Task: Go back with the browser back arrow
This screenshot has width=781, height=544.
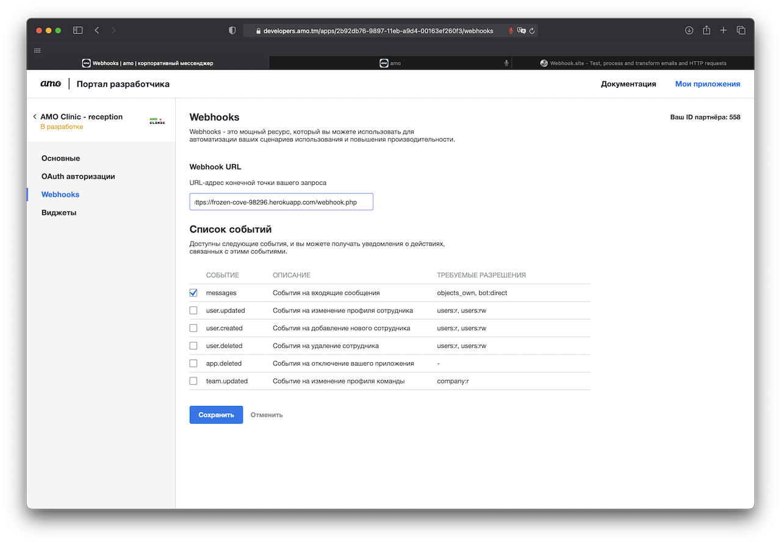Action: click(96, 31)
